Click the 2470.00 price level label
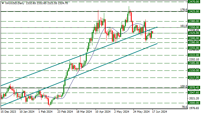 (x=194, y=2)
